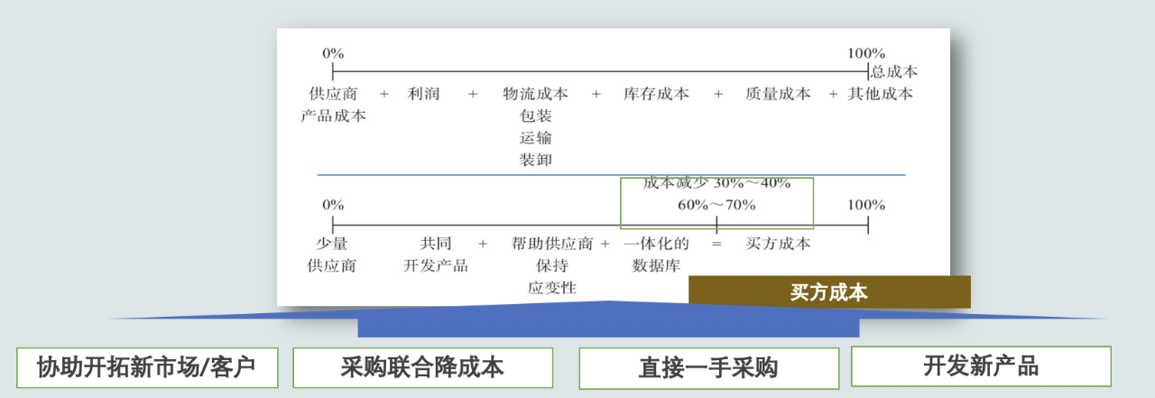Select the 其他成本 label

click(880, 93)
